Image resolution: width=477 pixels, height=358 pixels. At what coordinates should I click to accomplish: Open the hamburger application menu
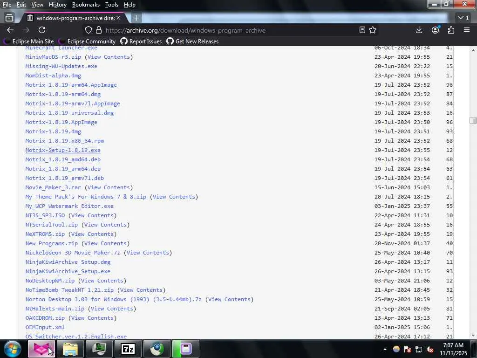[x=467, y=30]
